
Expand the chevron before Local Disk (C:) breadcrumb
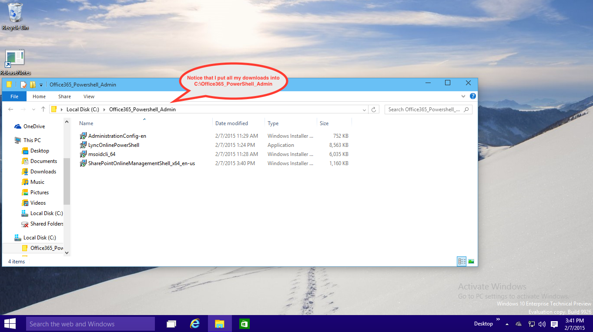[62, 110]
